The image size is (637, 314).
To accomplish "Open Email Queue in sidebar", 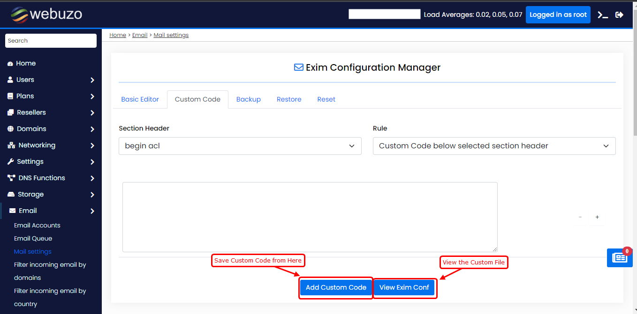I will (33, 239).
